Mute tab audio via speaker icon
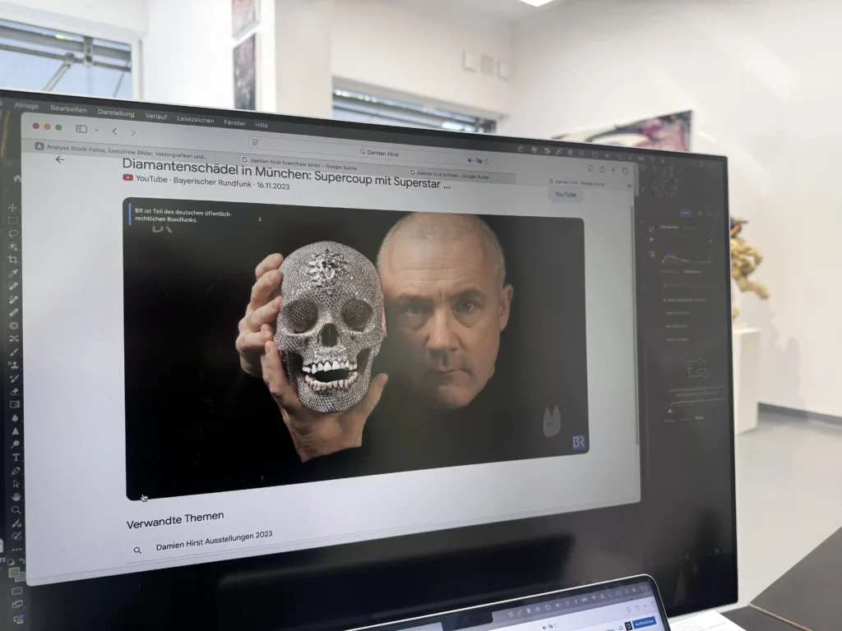Screen dimensions: 842x631 coord(470,160)
